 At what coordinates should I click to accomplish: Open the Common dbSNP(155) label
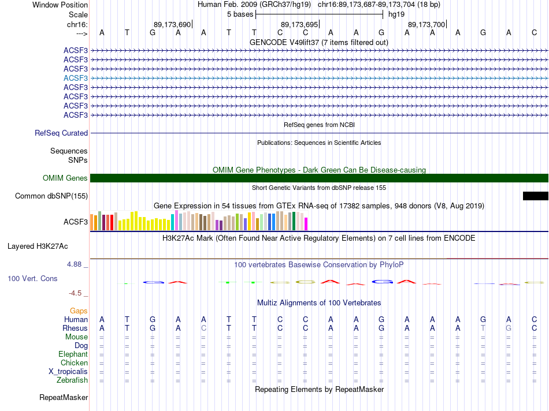51,196
